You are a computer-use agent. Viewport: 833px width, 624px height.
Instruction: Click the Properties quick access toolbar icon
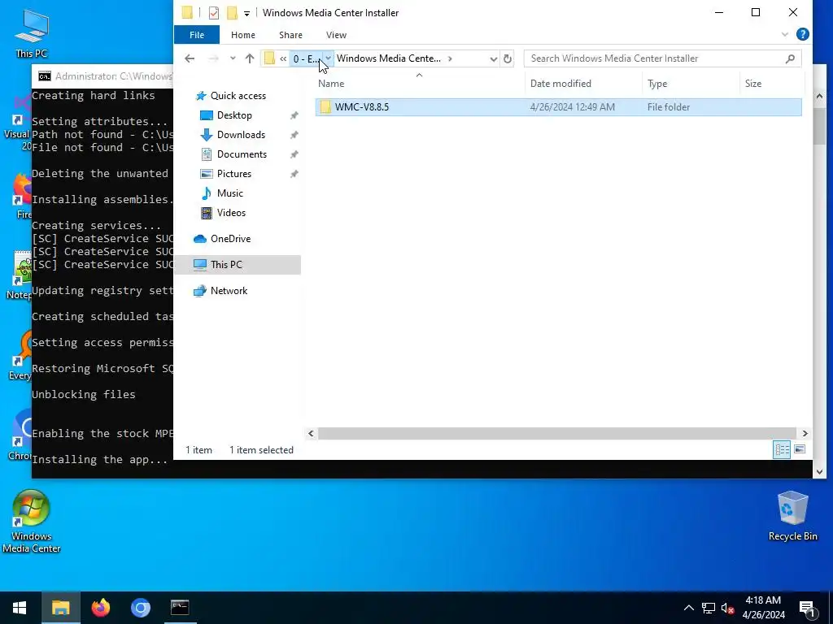pyautogui.click(x=214, y=13)
